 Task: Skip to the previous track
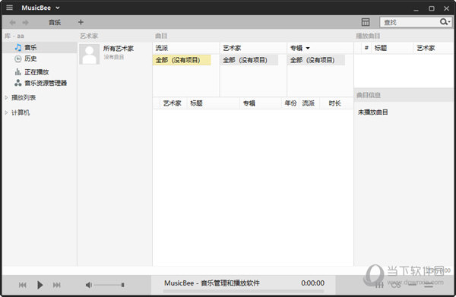tap(22, 285)
